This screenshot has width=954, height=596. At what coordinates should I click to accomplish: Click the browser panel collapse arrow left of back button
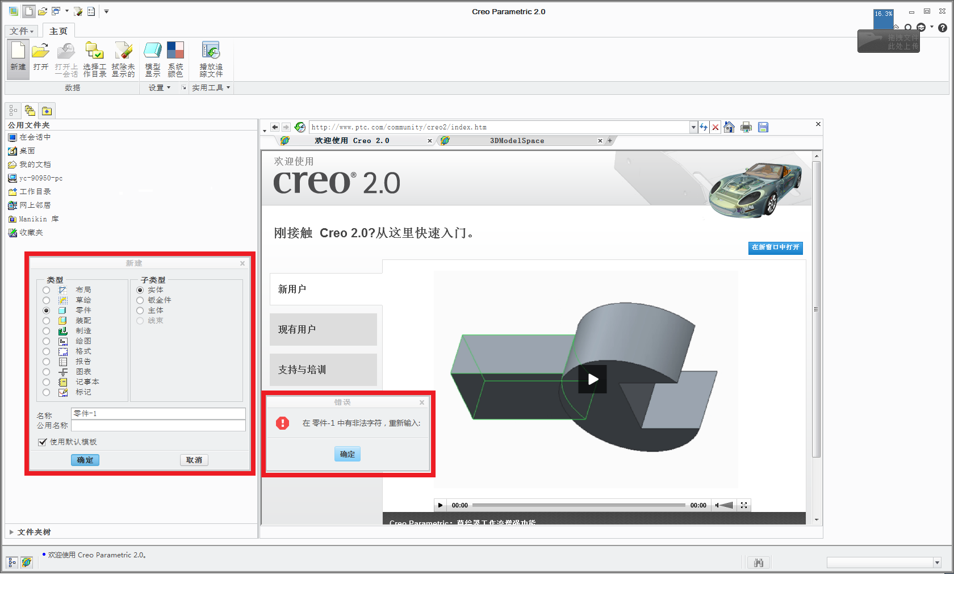click(x=265, y=131)
